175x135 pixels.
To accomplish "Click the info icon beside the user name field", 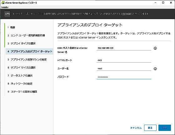I will click(x=155, y=69).
